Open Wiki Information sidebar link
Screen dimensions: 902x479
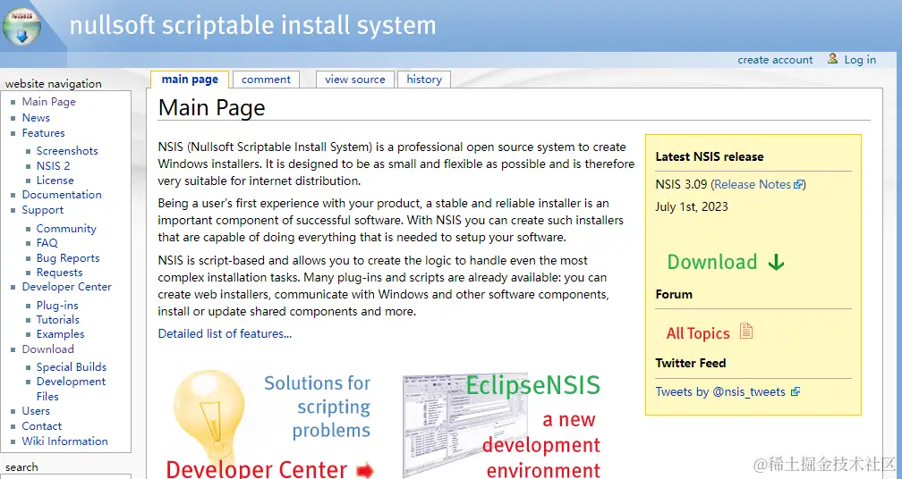tap(65, 441)
